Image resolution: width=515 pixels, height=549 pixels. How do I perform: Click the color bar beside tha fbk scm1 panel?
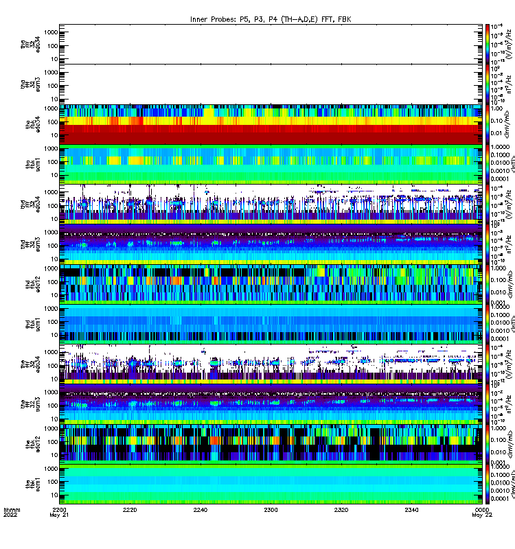488,164
